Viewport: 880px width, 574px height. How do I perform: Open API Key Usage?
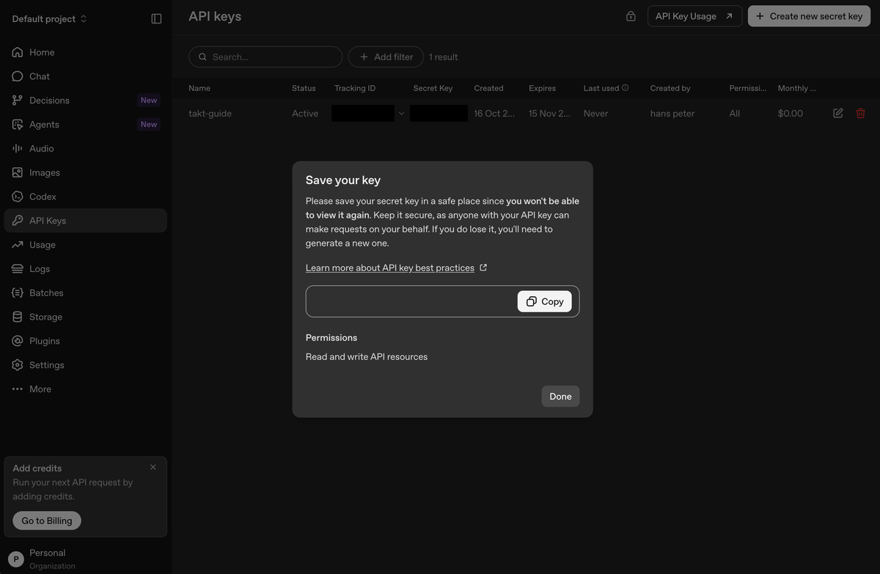tap(694, 16)
